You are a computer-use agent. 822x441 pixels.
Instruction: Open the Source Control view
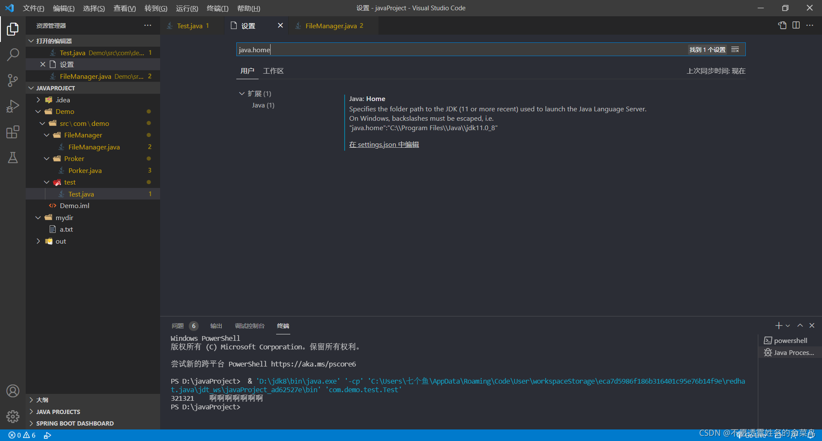13,80
